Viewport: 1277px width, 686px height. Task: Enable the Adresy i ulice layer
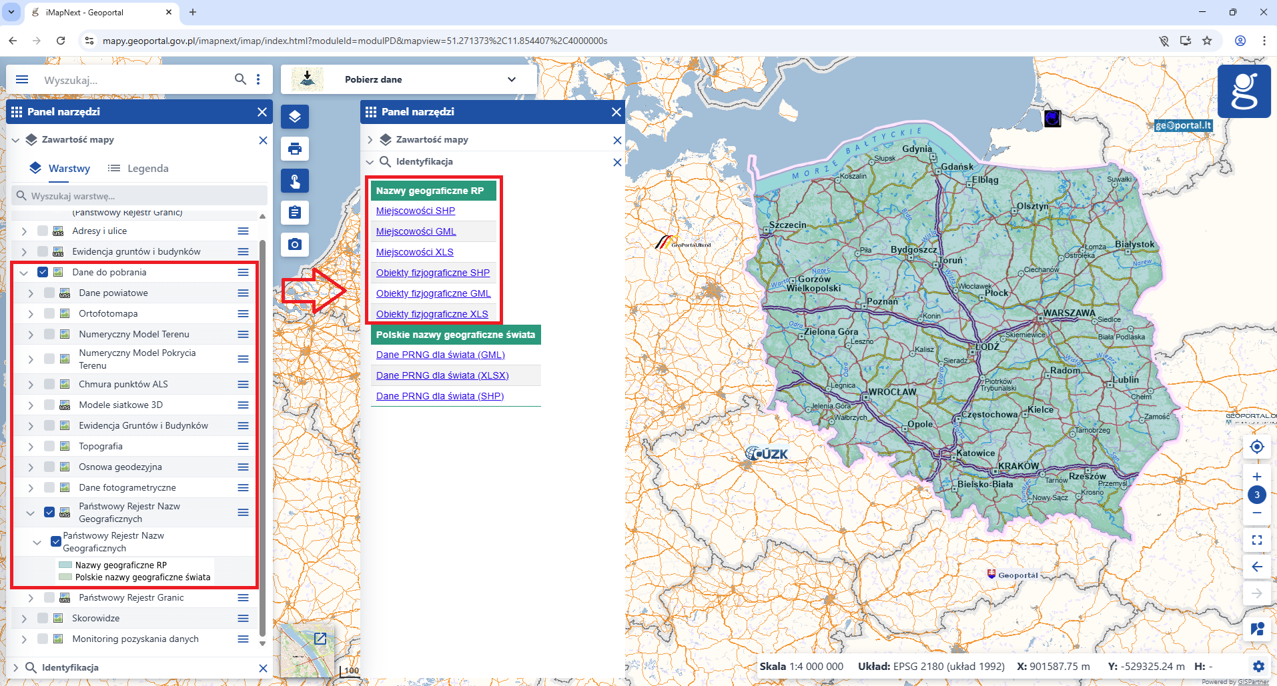click(43, 230)
